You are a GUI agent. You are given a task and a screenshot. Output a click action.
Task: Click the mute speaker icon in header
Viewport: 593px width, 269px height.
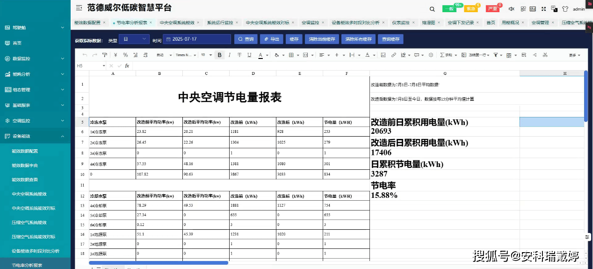click(x=512, y=9)
